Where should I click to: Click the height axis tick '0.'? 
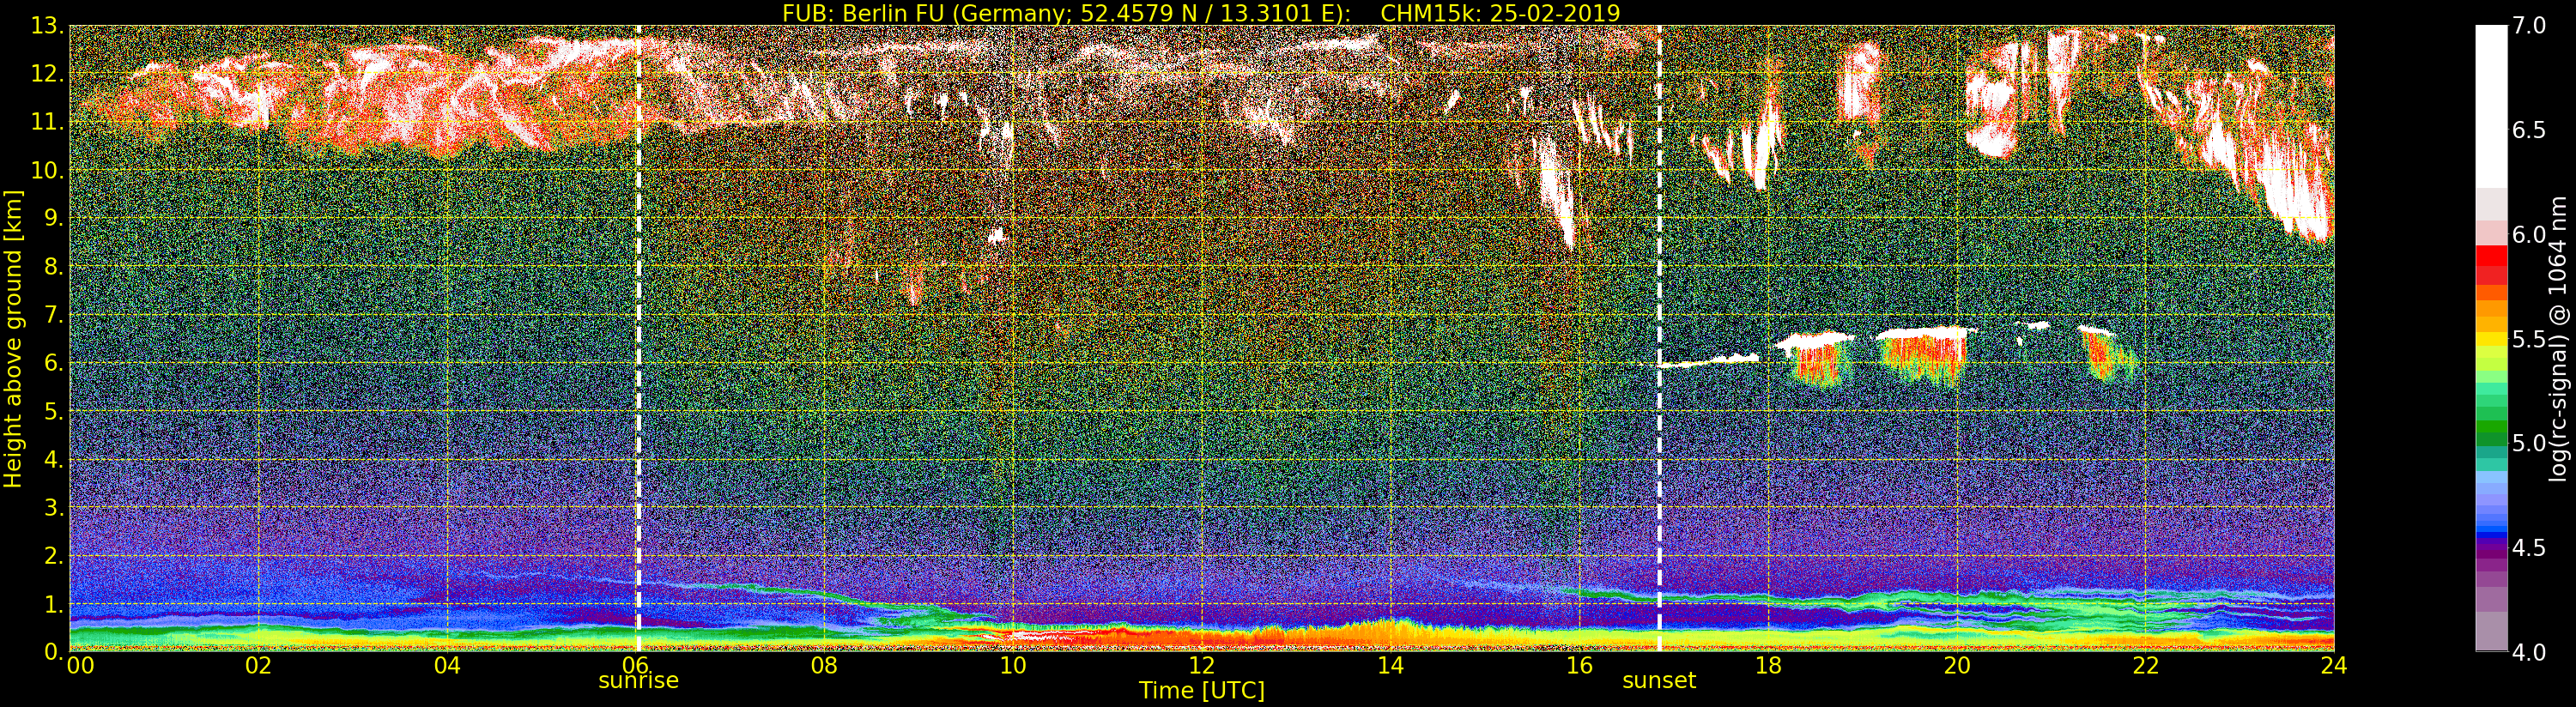tap(53, 652)
